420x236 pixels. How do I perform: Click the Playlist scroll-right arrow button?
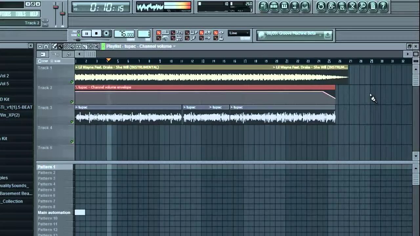tap(408, 54)
